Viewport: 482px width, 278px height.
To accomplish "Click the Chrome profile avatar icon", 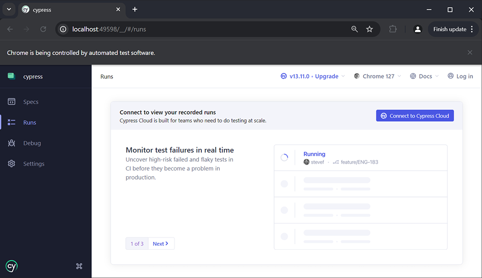I will pyautogui.click(x=418, y=29).
